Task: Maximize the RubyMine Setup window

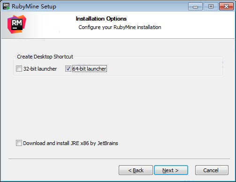Action: pyautogui.click(x=211, y=7)
